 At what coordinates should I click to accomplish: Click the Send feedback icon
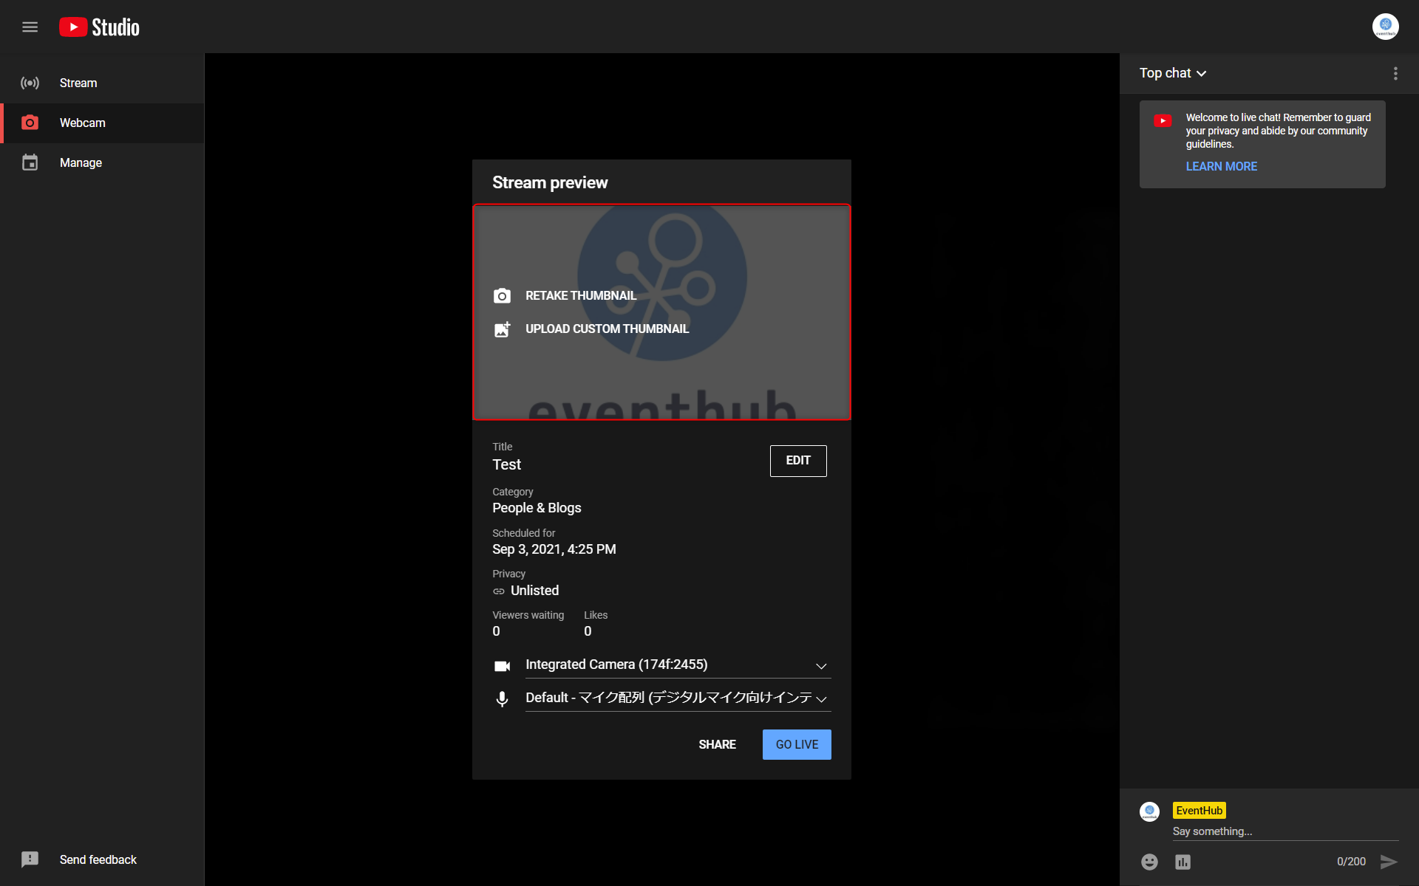pyautogui.click(x=30, y=859)
